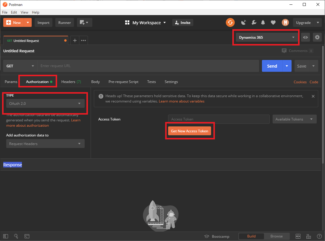The image size is (325, 241).
Task: Open the user avatar menu
Action: point(285,22)
